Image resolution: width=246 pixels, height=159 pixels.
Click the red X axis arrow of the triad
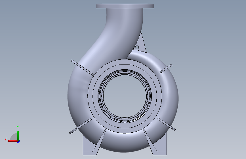[12, 141]
